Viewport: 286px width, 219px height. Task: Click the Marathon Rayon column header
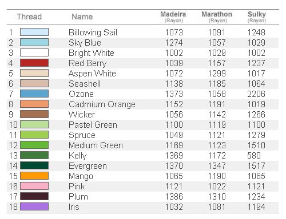coord(217,17)
